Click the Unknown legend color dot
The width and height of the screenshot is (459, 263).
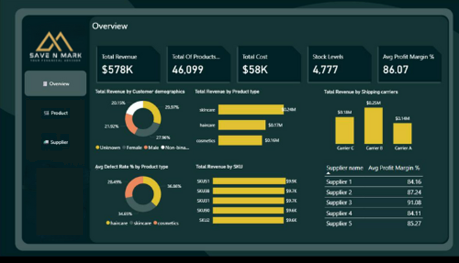[x=97, y=147]
